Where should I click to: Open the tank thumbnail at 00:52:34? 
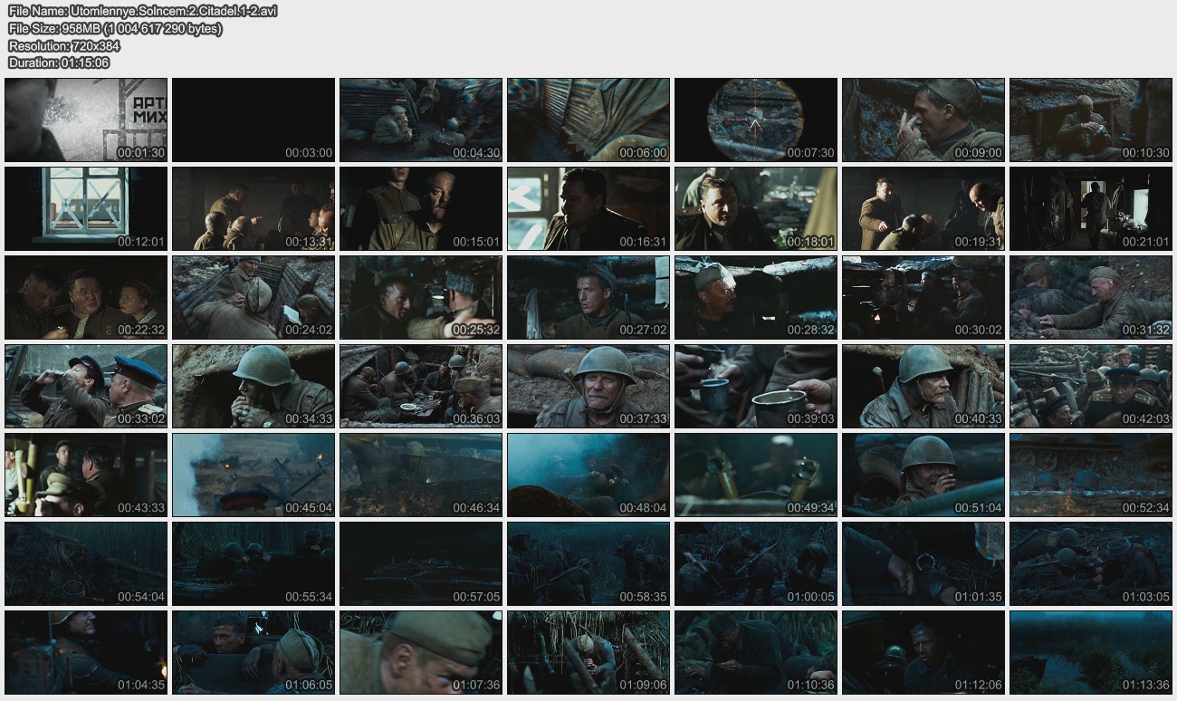pos(1091,475)
